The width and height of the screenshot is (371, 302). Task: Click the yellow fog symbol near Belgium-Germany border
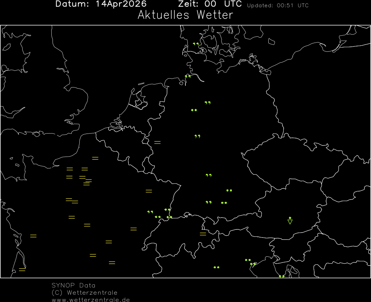[x=157, y=142]
